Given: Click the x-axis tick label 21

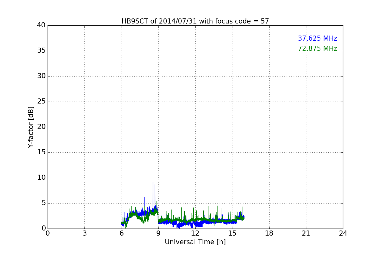Looking at the screenshot, I should point(306,233).
